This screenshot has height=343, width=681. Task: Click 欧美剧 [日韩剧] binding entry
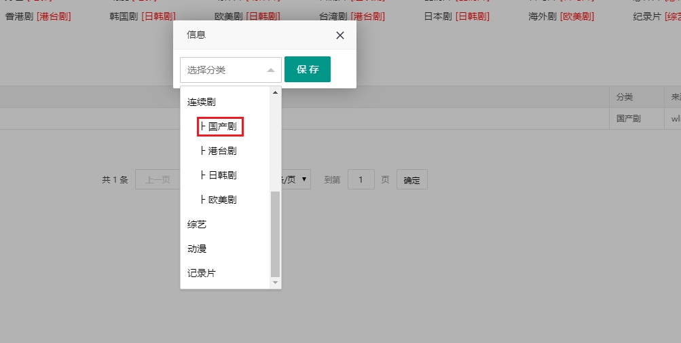(x=247, y=16)
